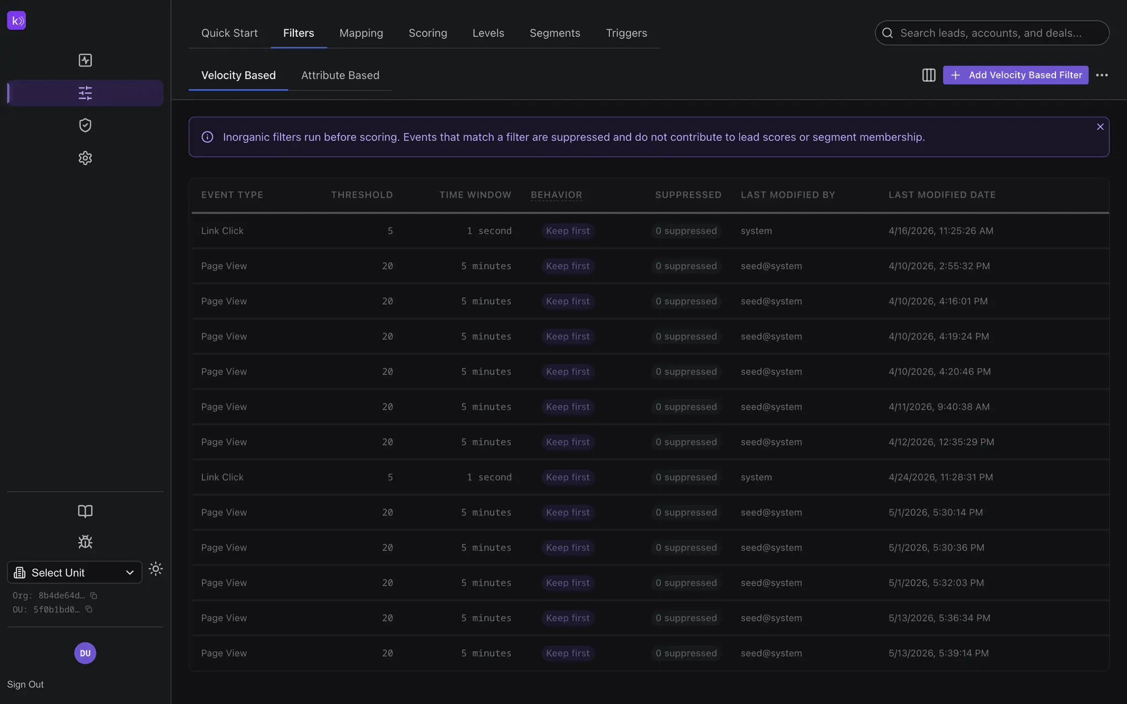Screen dimensions: 1127x704
Task: Open the activity pulse sidebar icon
Action: coord(85,60)
